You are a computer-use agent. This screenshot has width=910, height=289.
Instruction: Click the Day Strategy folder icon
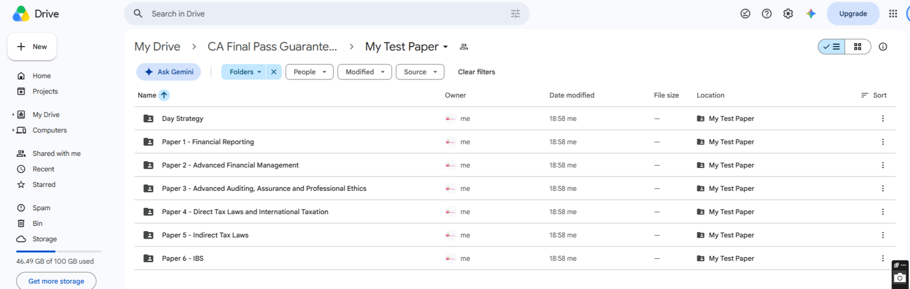click(x=148, y=119)
